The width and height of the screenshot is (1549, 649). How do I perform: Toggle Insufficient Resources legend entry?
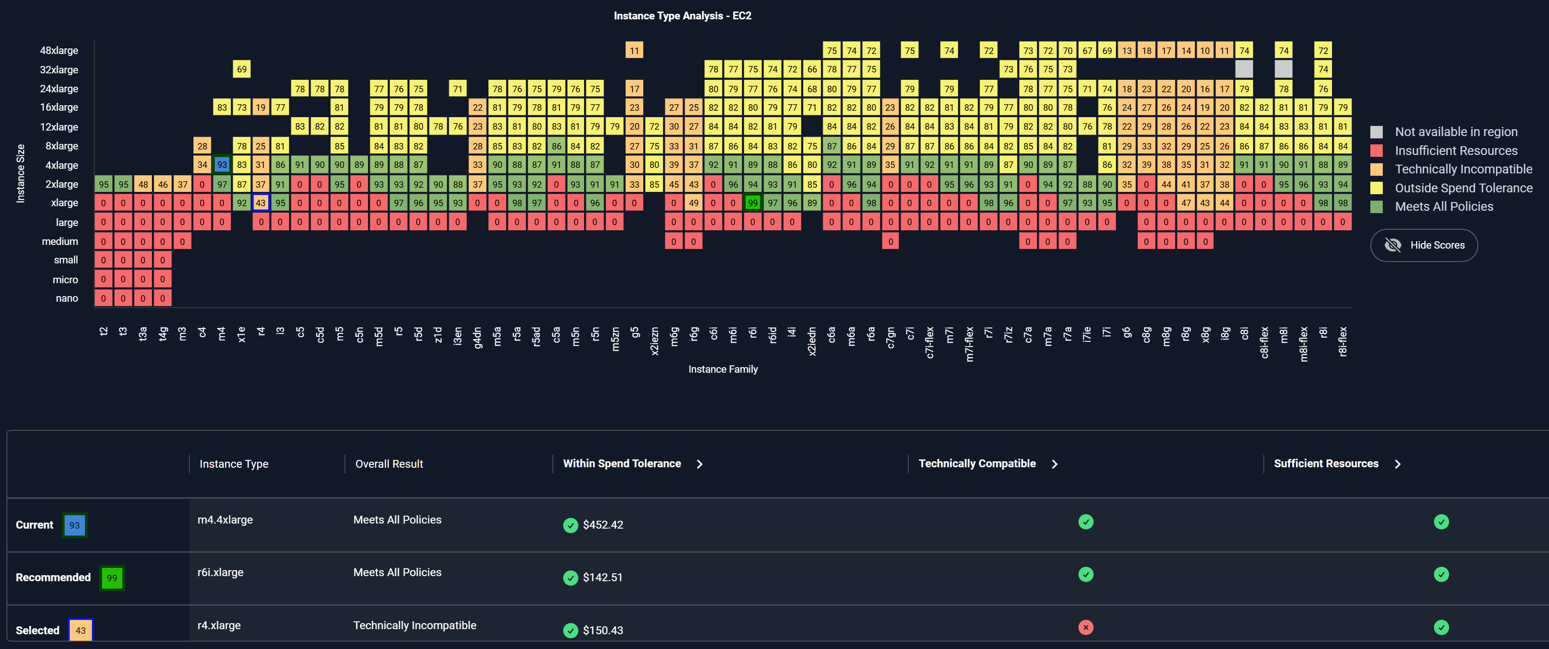1456,151
